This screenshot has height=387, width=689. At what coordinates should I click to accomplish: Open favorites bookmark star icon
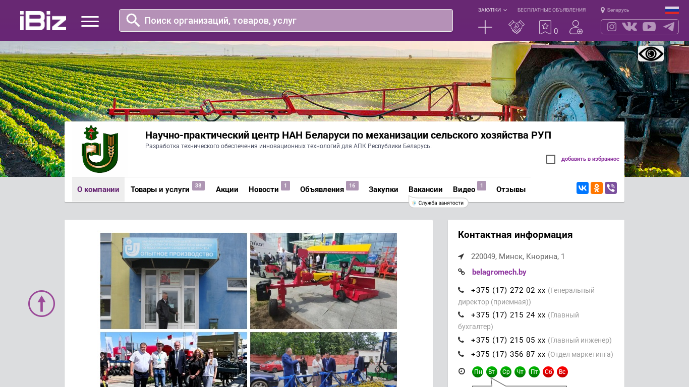[545, 27]
